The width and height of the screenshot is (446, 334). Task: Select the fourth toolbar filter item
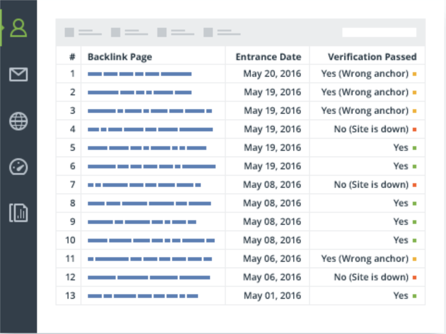click(222, 32)
